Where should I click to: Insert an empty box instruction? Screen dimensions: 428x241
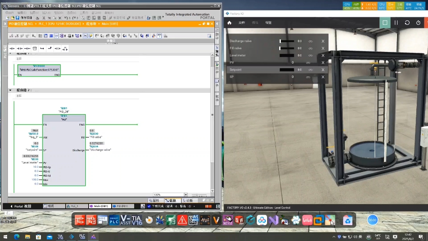pyautogui.click(x=35, y=49)
